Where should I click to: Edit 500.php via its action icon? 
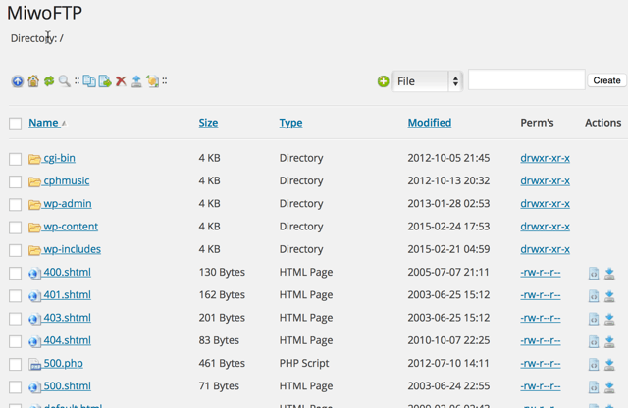coord(594,365)
